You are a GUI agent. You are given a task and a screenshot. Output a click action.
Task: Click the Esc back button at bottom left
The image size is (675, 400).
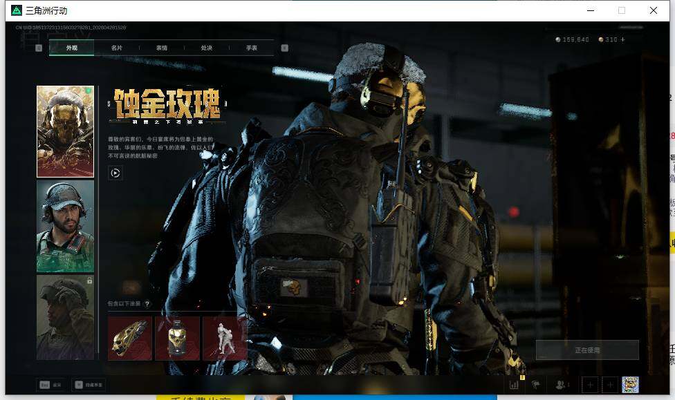click(x=50, y=385)
